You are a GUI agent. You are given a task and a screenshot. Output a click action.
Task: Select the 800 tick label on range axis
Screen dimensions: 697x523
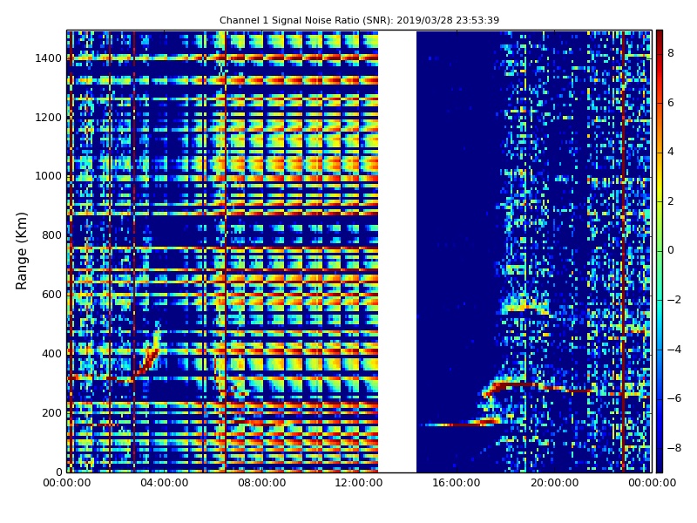point(51,235)
